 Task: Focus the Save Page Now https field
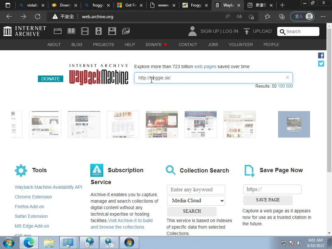tap(272, 189)
